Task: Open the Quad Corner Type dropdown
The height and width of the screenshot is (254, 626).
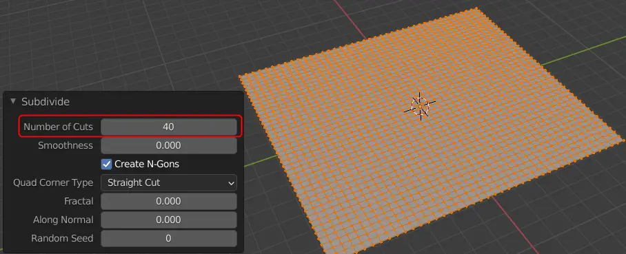Action: [x=168, y=182]
